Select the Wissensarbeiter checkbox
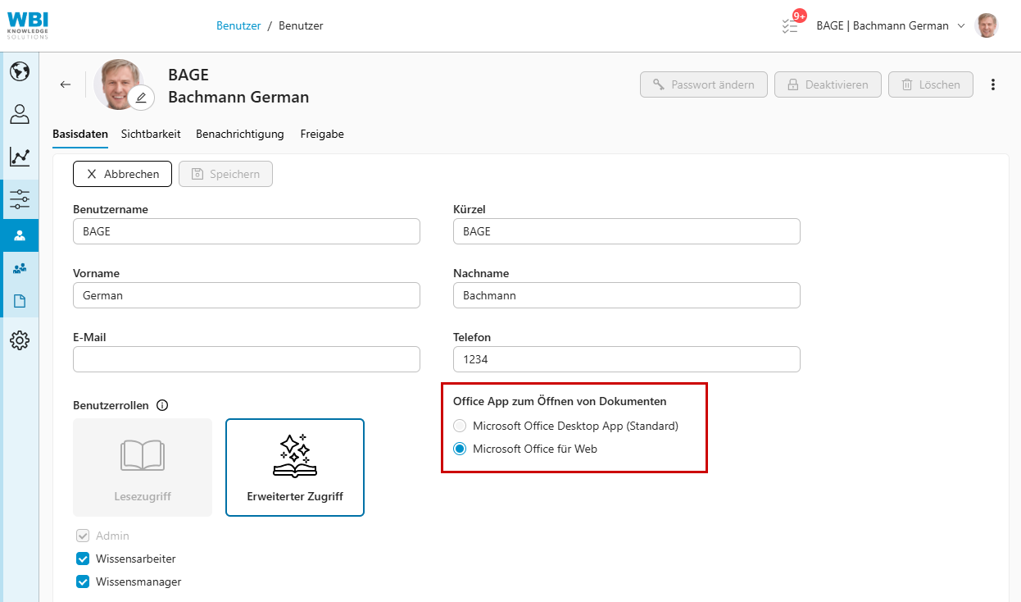 (x=83, y=559)
